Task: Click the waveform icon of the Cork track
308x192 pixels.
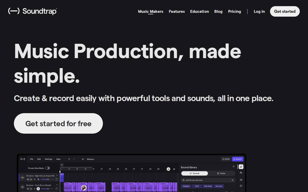Action: pyautogui.click(x=22, y=187)
